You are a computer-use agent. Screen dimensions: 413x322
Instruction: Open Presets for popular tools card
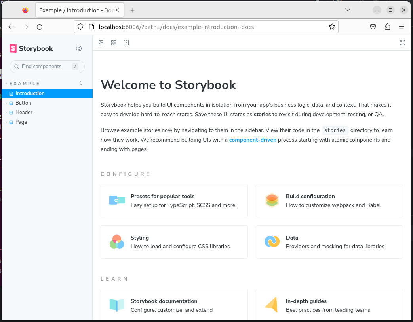point(174,201)
